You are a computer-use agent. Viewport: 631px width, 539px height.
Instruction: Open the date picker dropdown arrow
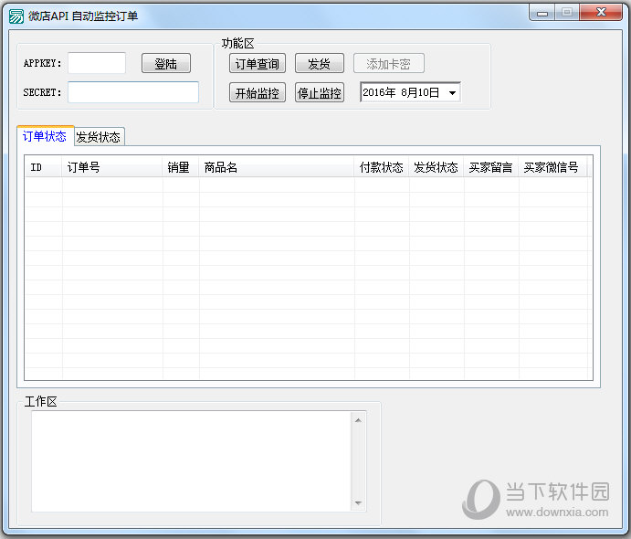click(x=452, y=93)
